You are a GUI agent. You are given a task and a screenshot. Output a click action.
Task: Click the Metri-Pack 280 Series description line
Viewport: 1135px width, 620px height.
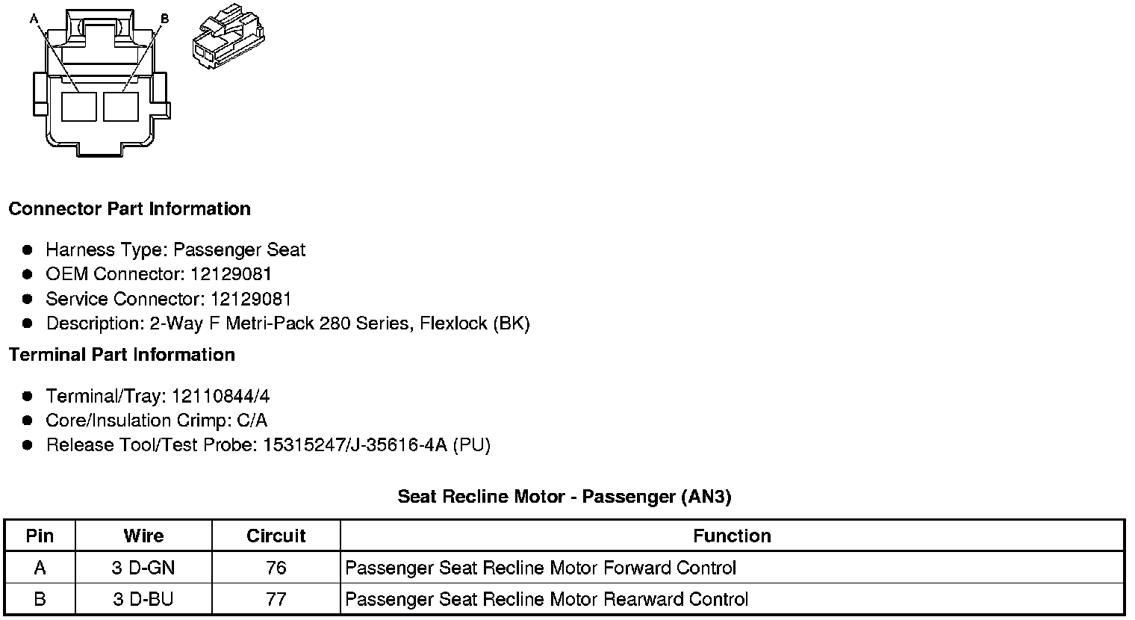coord(287,323)
